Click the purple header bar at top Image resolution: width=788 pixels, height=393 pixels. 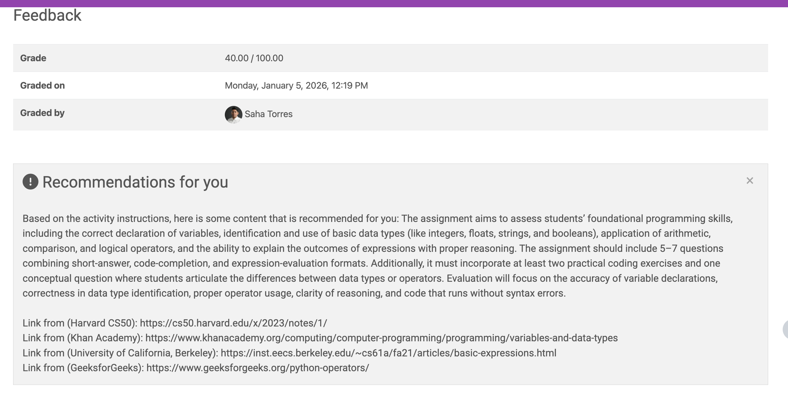[x=394, y=3]
